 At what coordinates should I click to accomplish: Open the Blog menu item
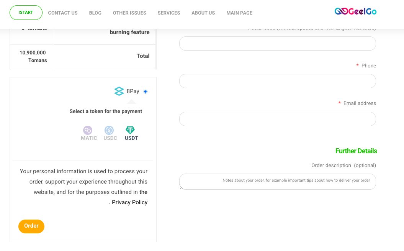point(95,13)
